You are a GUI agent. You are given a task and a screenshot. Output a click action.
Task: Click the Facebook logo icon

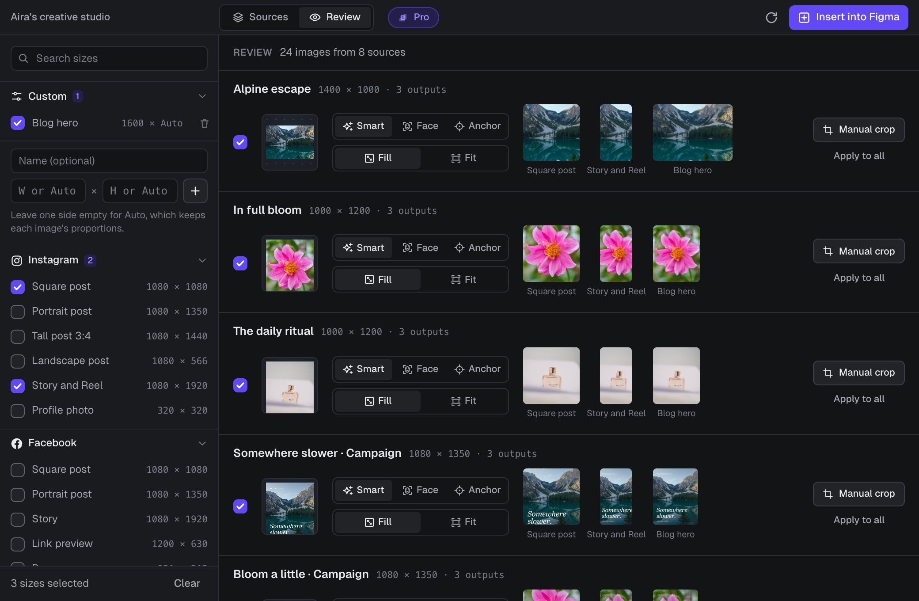[17, 443]
